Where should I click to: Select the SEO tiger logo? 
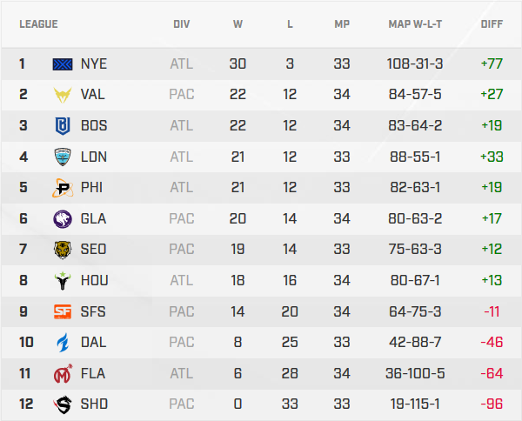point(64,250)
